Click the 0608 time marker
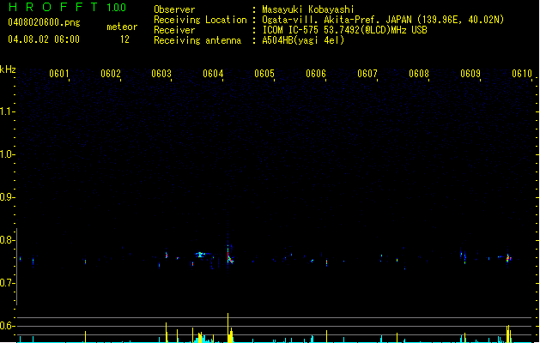Screen dimensions: 540x343 pyautogui.click(x=419, y=74)
